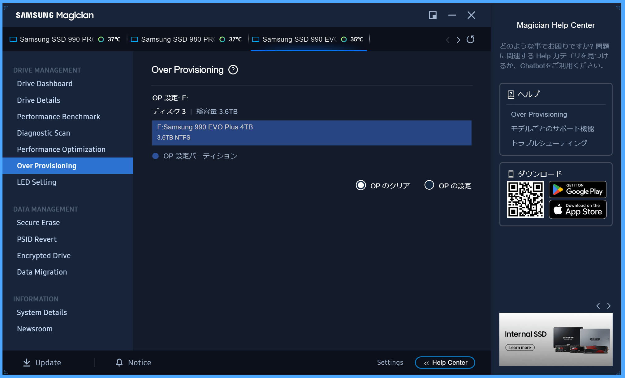
Task: Show previous drive tab with left chevron
Action: [x=448, y=40]
